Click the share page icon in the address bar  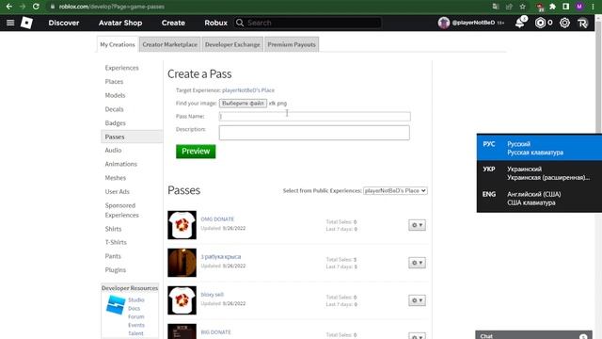coord(509,7)
